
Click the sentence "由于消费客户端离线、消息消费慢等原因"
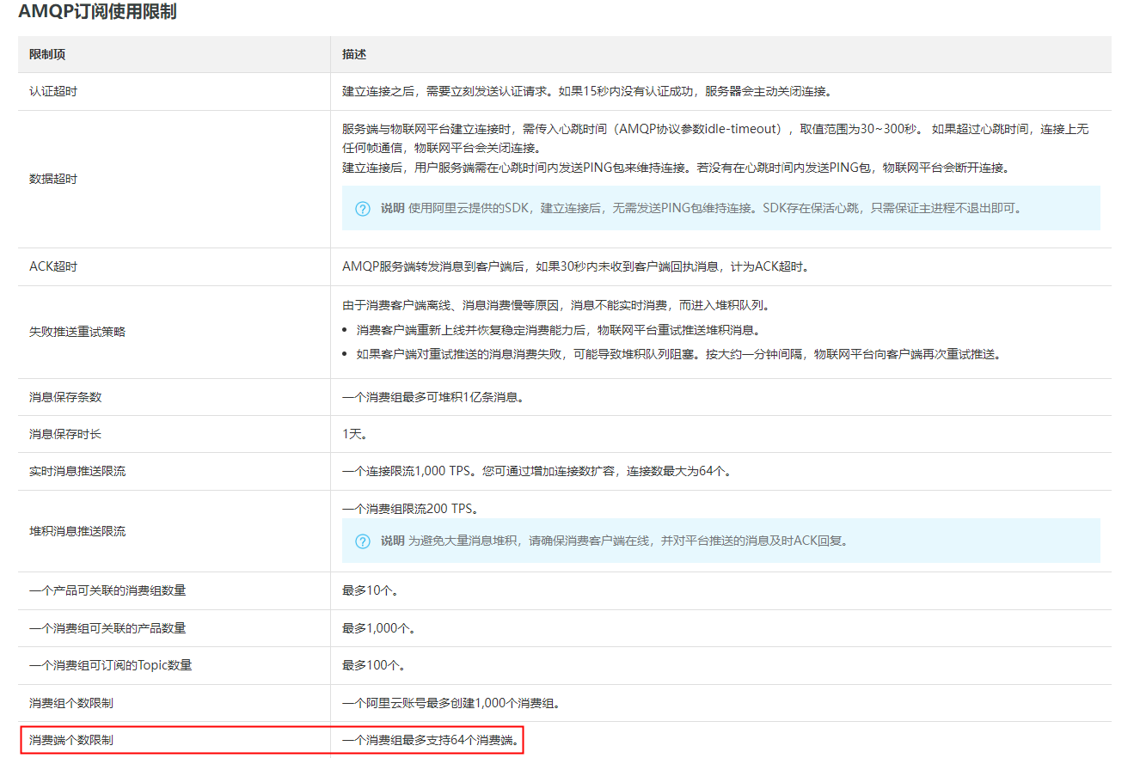(556, 304)
